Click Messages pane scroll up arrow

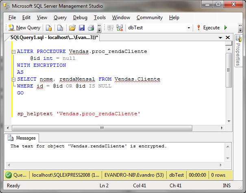click(x=228, y=147)
